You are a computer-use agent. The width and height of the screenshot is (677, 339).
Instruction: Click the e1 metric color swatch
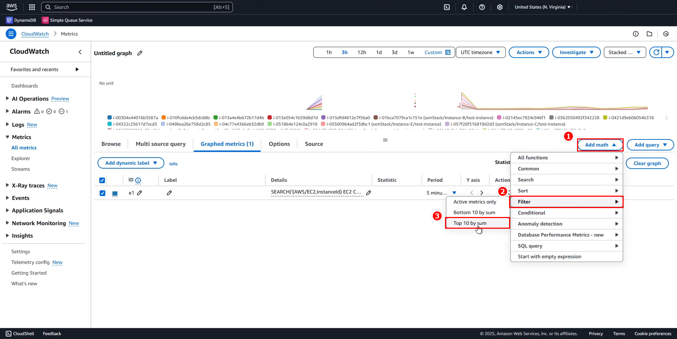tap(115, 194)
